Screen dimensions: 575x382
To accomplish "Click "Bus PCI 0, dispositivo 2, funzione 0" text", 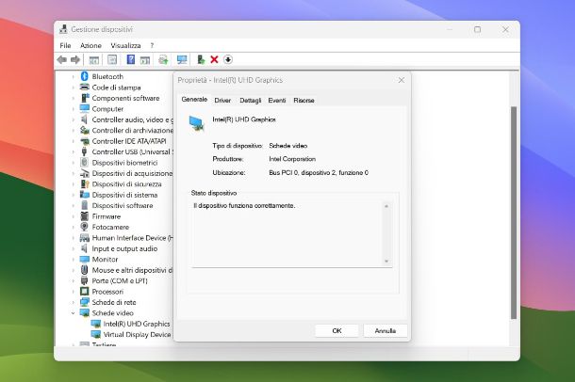I will 319,172.
